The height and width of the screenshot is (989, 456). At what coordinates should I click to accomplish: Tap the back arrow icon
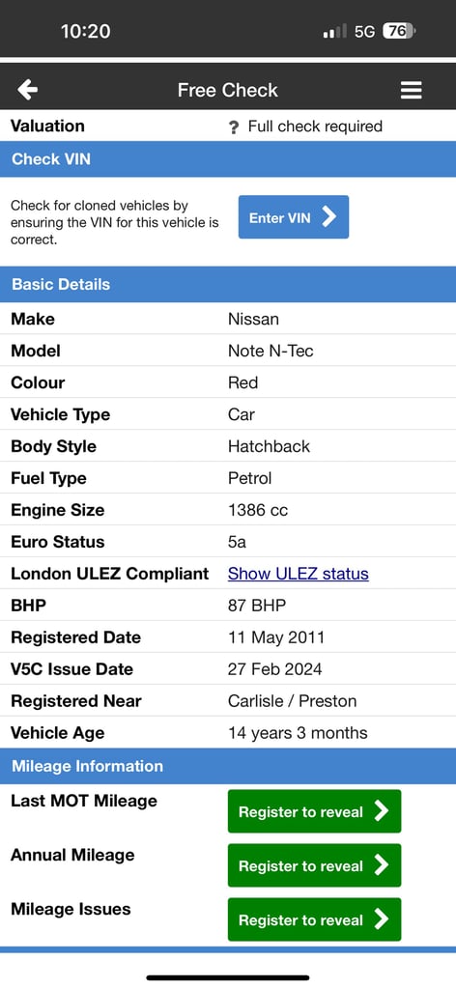point(27,90)
